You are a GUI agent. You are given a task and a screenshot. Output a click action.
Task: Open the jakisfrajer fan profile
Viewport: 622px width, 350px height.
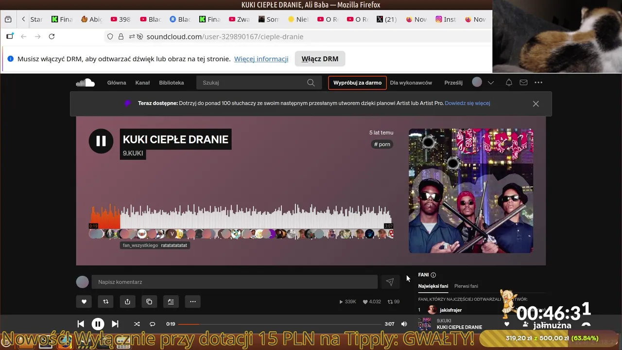click(x=450, y=310)
